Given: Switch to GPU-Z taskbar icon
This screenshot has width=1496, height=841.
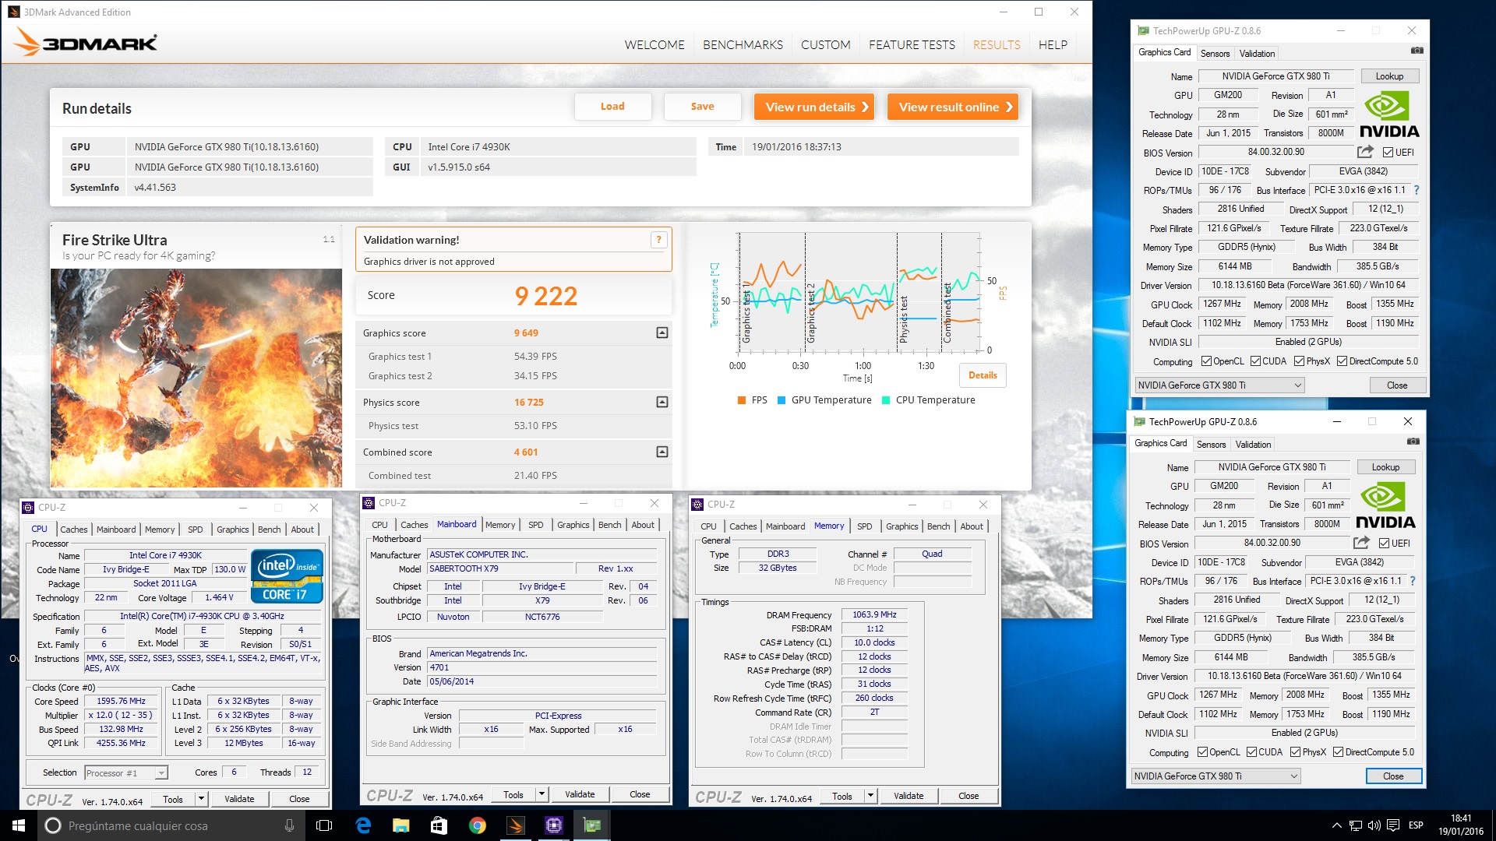Looking at the screenshot, I should (x=591, y=825).
